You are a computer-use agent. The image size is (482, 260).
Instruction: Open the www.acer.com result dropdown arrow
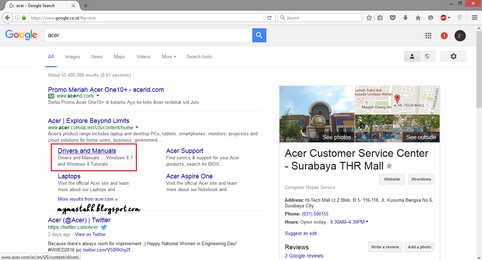137,128
